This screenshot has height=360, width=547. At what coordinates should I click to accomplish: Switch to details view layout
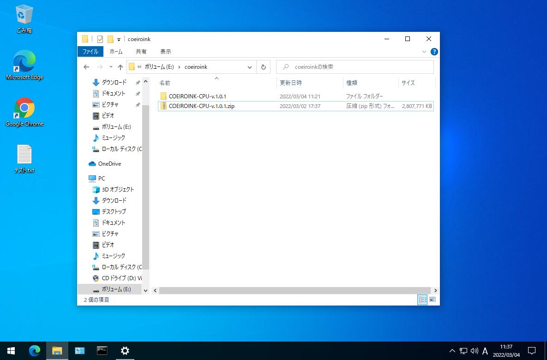coord(422,300)
